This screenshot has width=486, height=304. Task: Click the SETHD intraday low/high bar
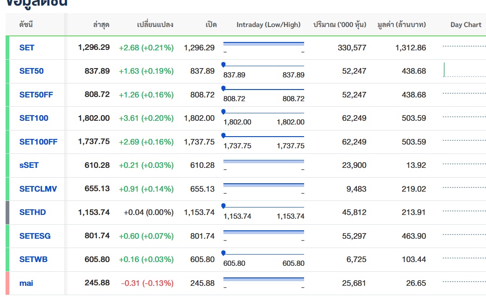(264, 207)
